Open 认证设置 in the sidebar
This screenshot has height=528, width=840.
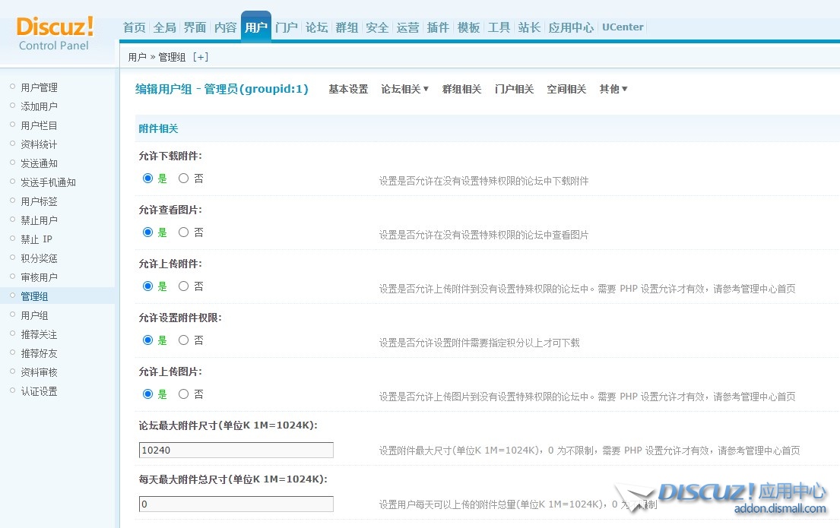(x=39, y=391)
